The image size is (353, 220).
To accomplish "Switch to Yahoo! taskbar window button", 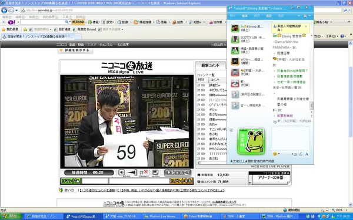I will pos(201,216).
